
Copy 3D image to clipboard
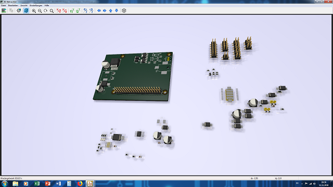pos(11,10)
